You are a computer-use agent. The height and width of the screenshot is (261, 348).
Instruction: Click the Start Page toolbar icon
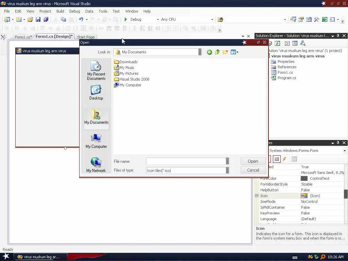[325, 19]
